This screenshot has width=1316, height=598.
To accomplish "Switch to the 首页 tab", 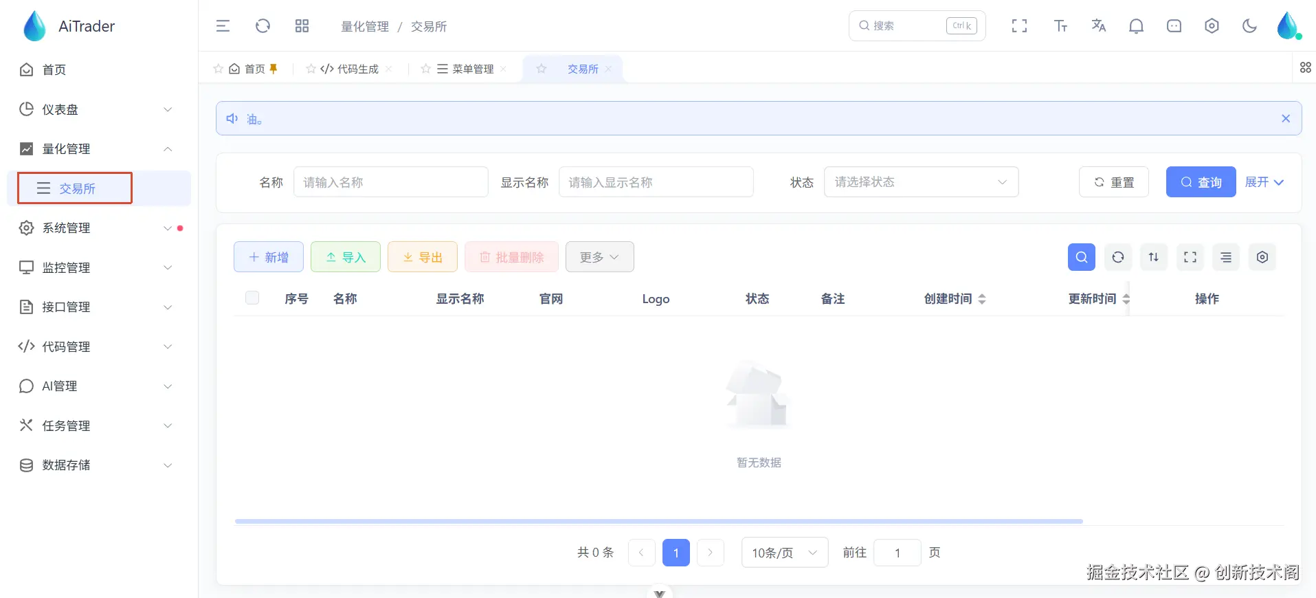I will click(x=247, y=69).
